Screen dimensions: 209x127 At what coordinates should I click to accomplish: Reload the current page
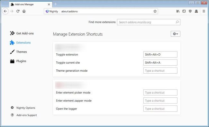point(18,11)
